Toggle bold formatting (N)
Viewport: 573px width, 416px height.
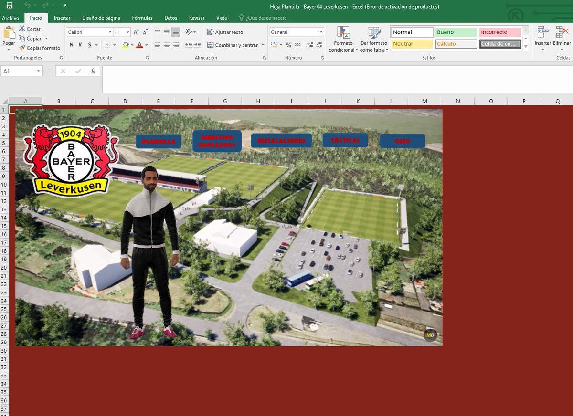72,45
